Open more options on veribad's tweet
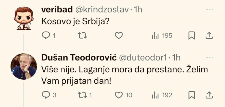 (x=209, y=9)
